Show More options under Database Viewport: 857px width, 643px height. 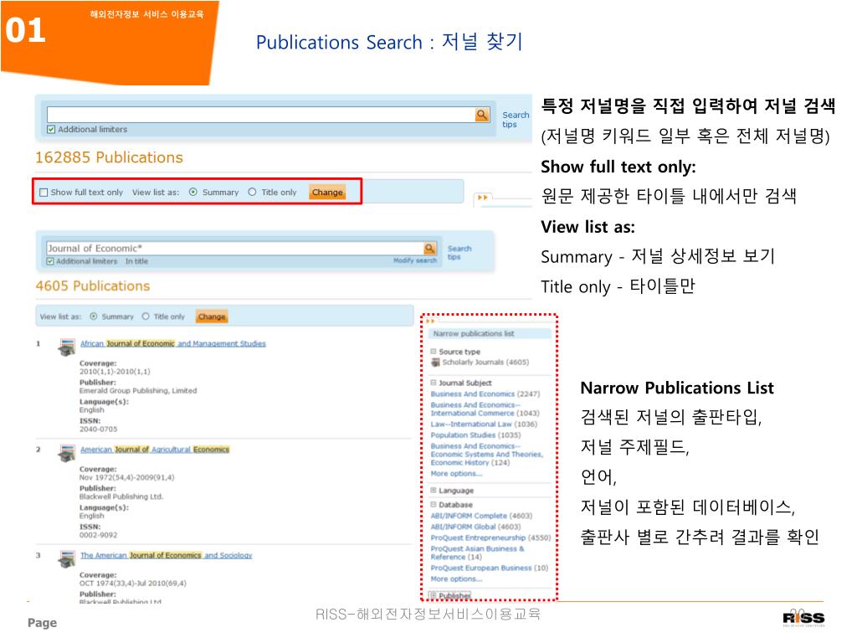pyautogui.click(x=456, y=579)
